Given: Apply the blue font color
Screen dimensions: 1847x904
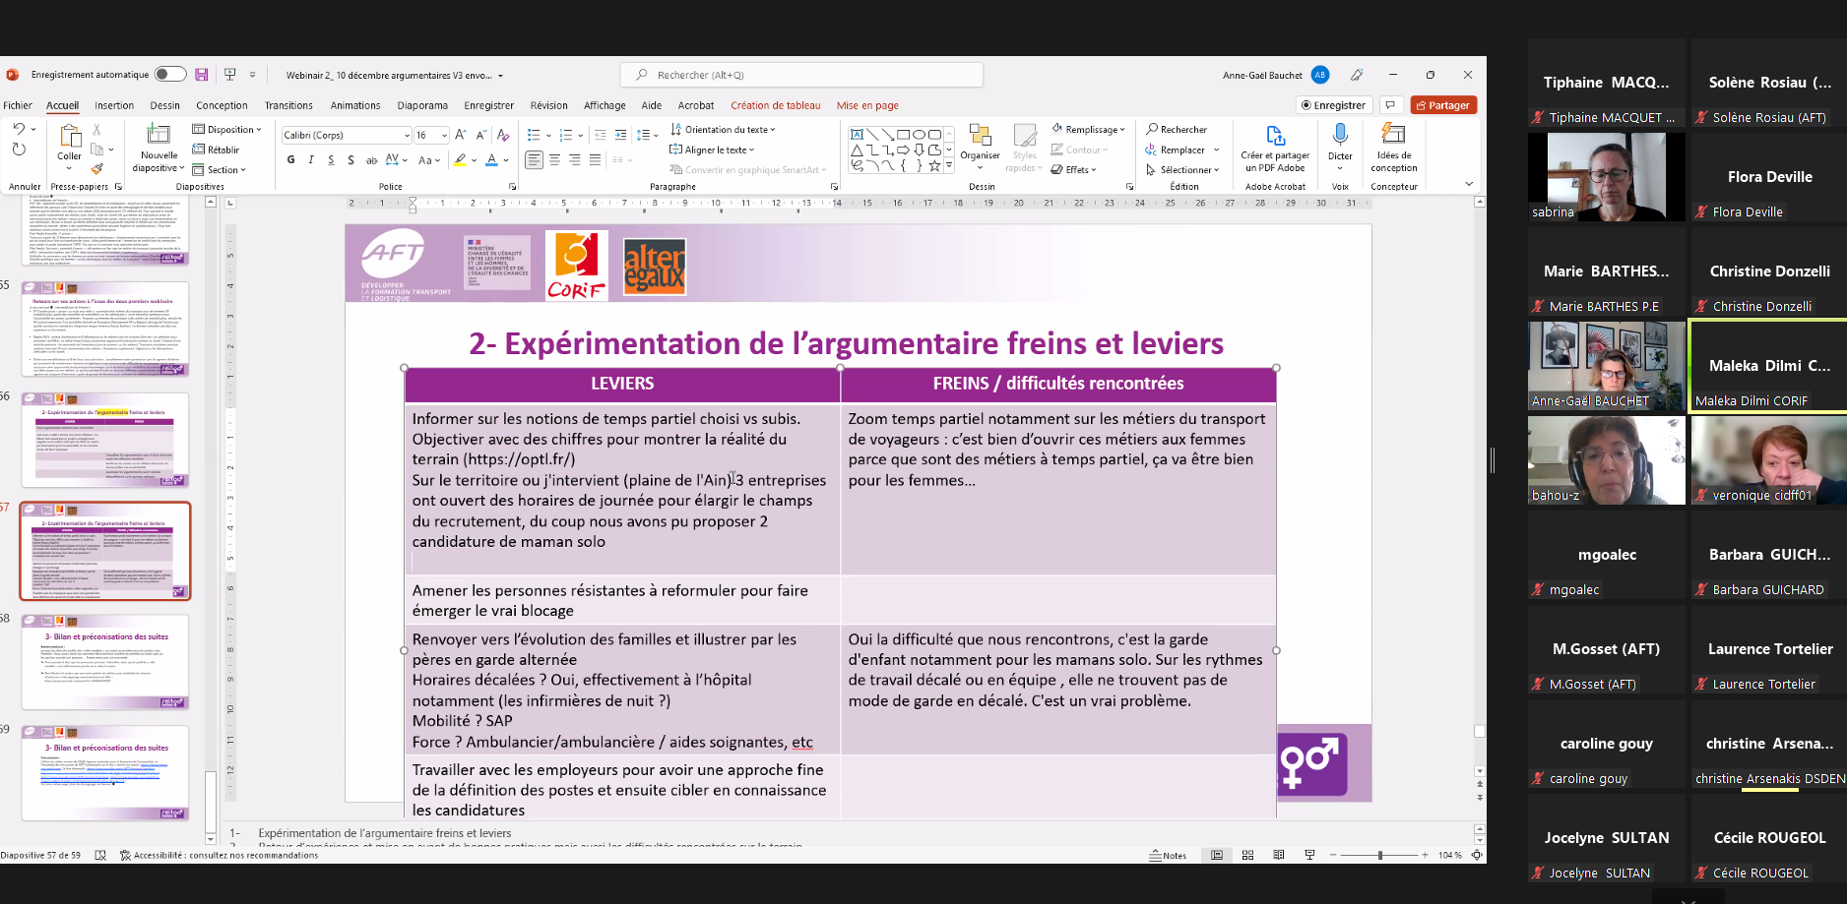Looking at the screenshot, I should [491, 159].
